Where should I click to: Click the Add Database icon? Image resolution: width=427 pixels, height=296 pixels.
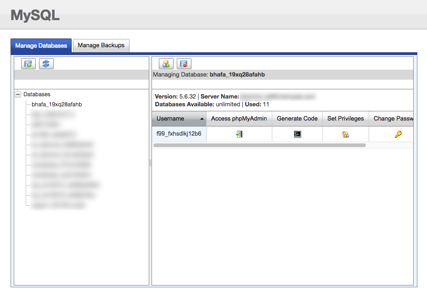point(28,64)
